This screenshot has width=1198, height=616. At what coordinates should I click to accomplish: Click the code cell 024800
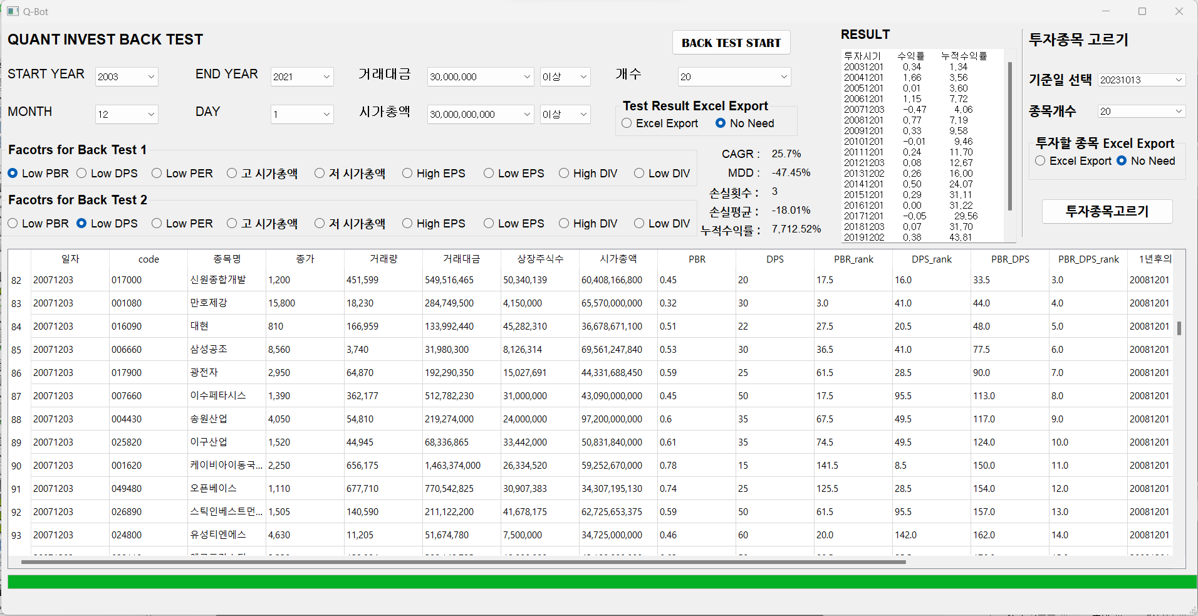coord(148,535)
